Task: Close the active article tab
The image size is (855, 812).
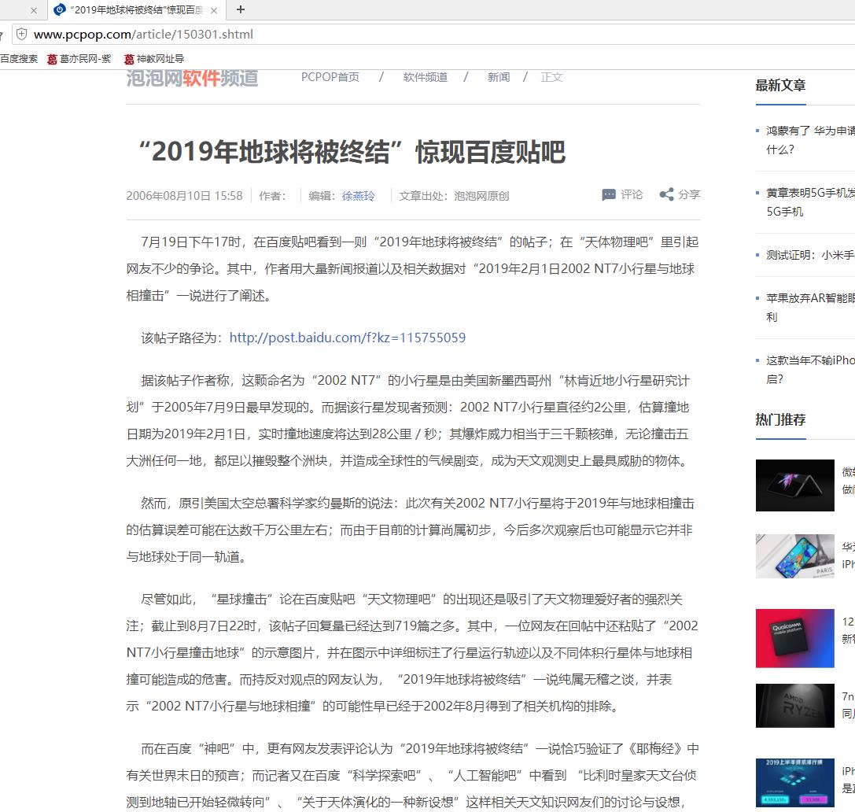Action: tap(214, 10)
